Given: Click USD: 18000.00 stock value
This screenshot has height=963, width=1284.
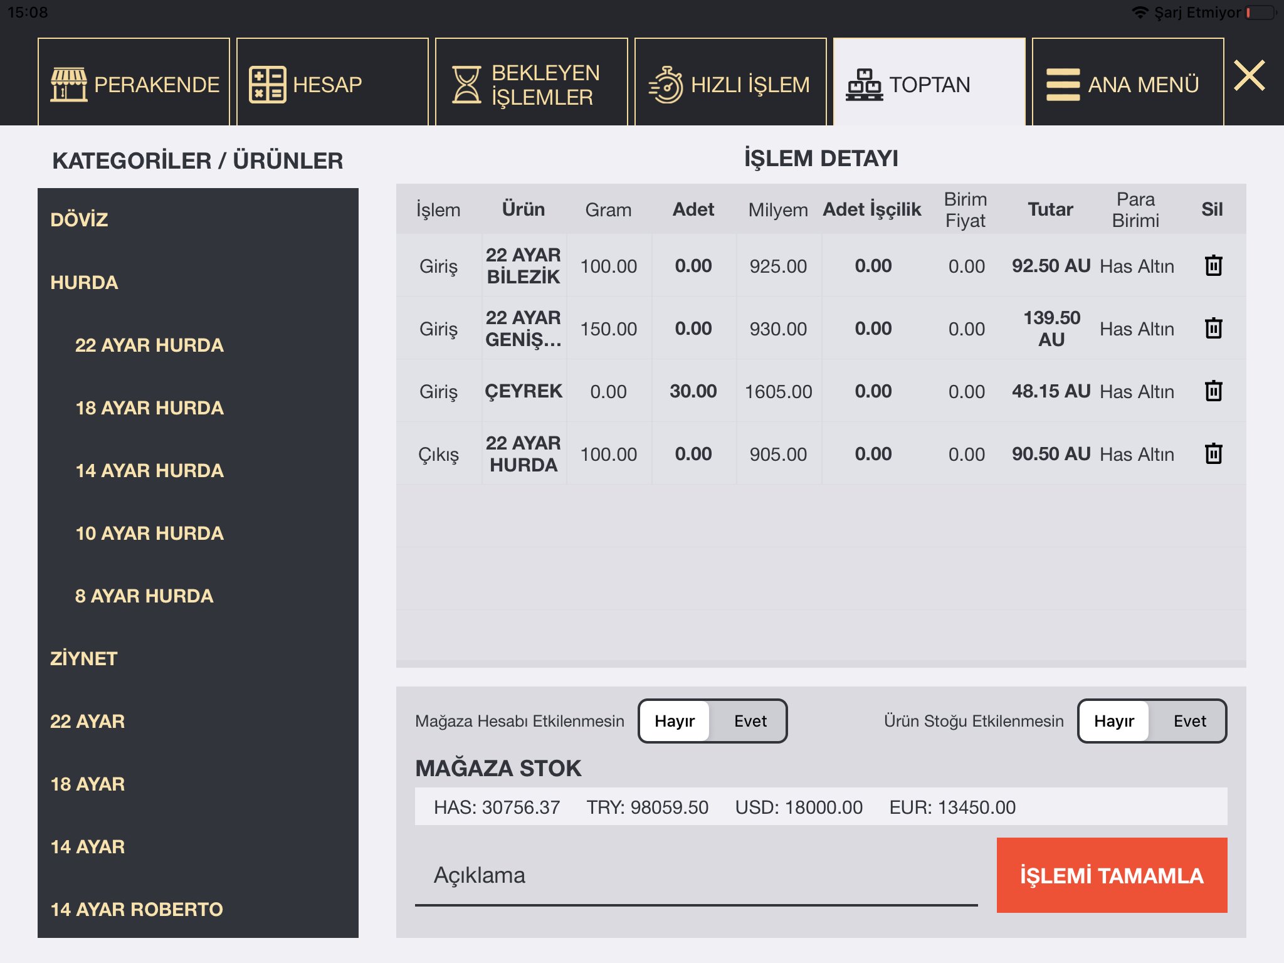Looking at the screenshot, I should click(x=799, y=807).
